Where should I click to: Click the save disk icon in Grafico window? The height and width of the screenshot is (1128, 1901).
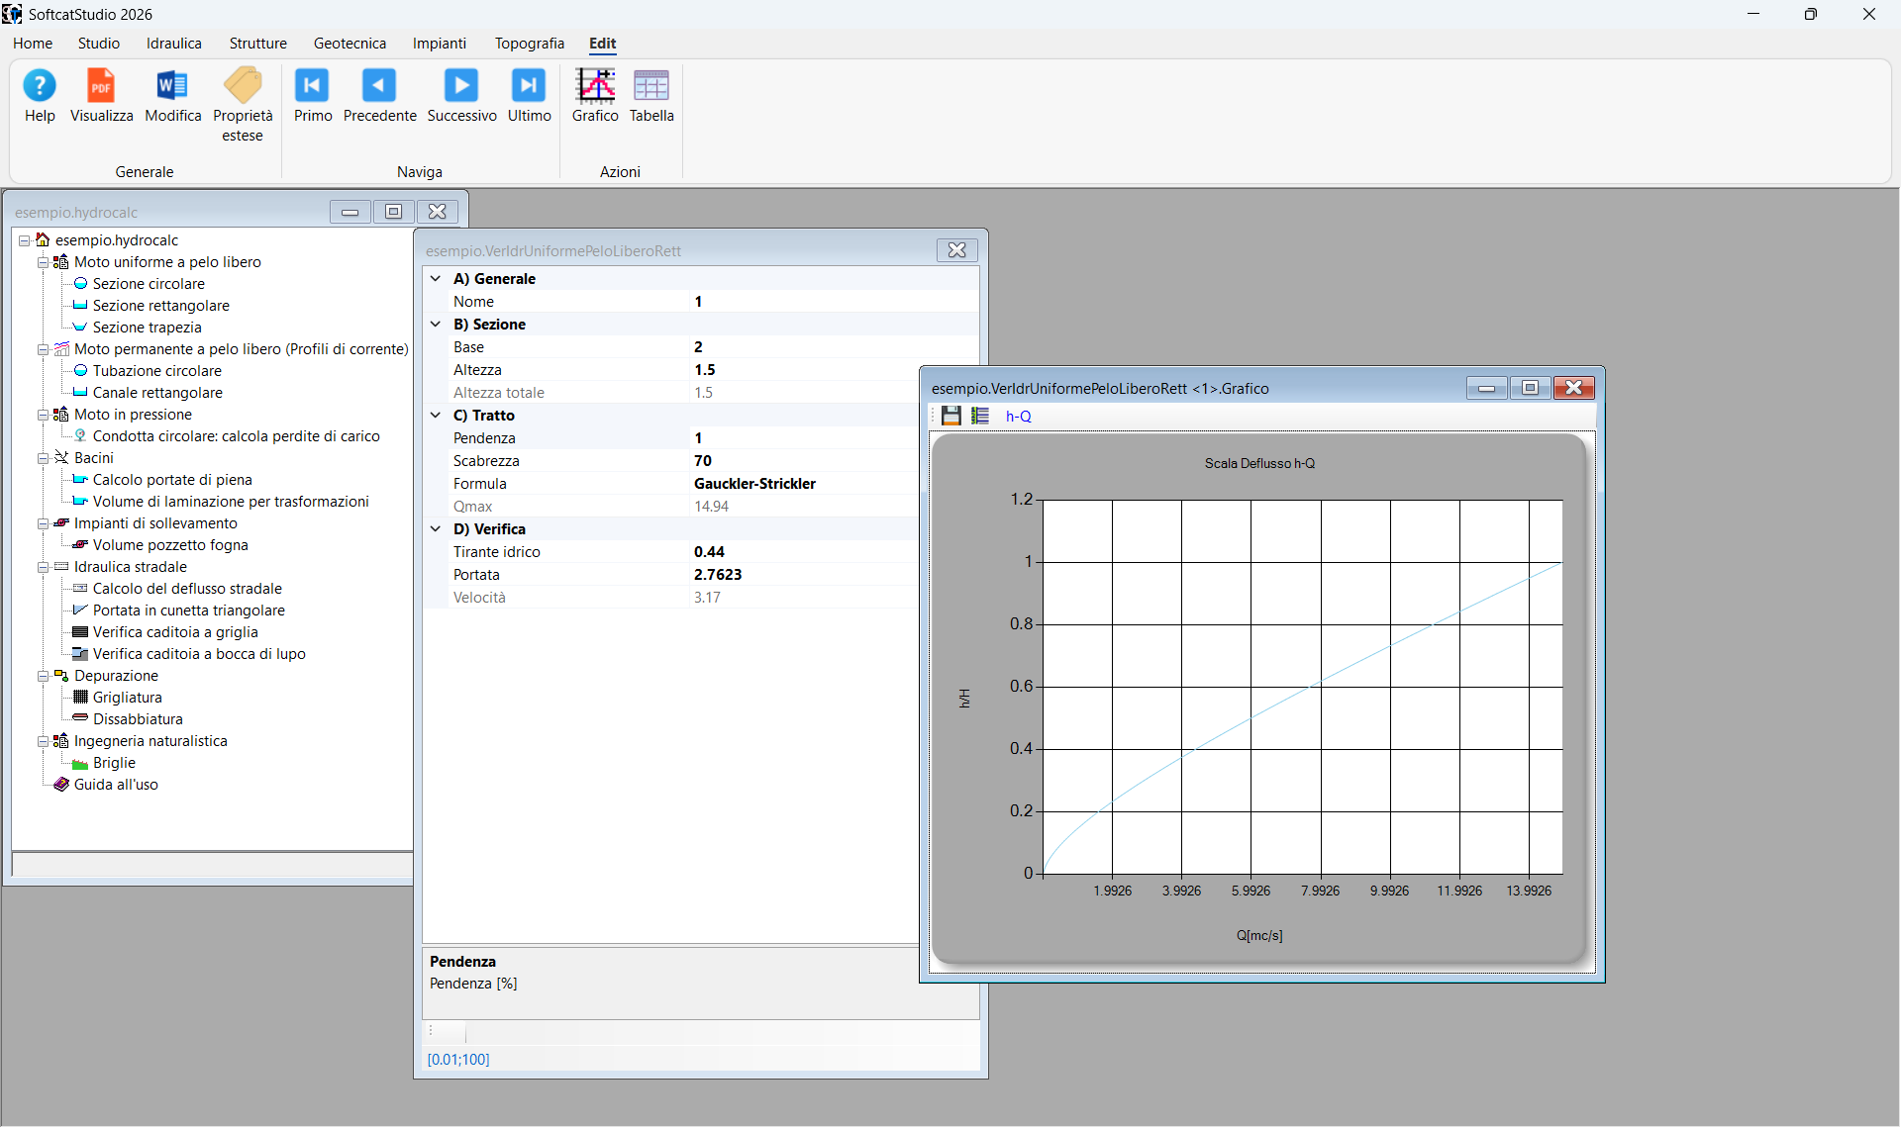(950, 416)
